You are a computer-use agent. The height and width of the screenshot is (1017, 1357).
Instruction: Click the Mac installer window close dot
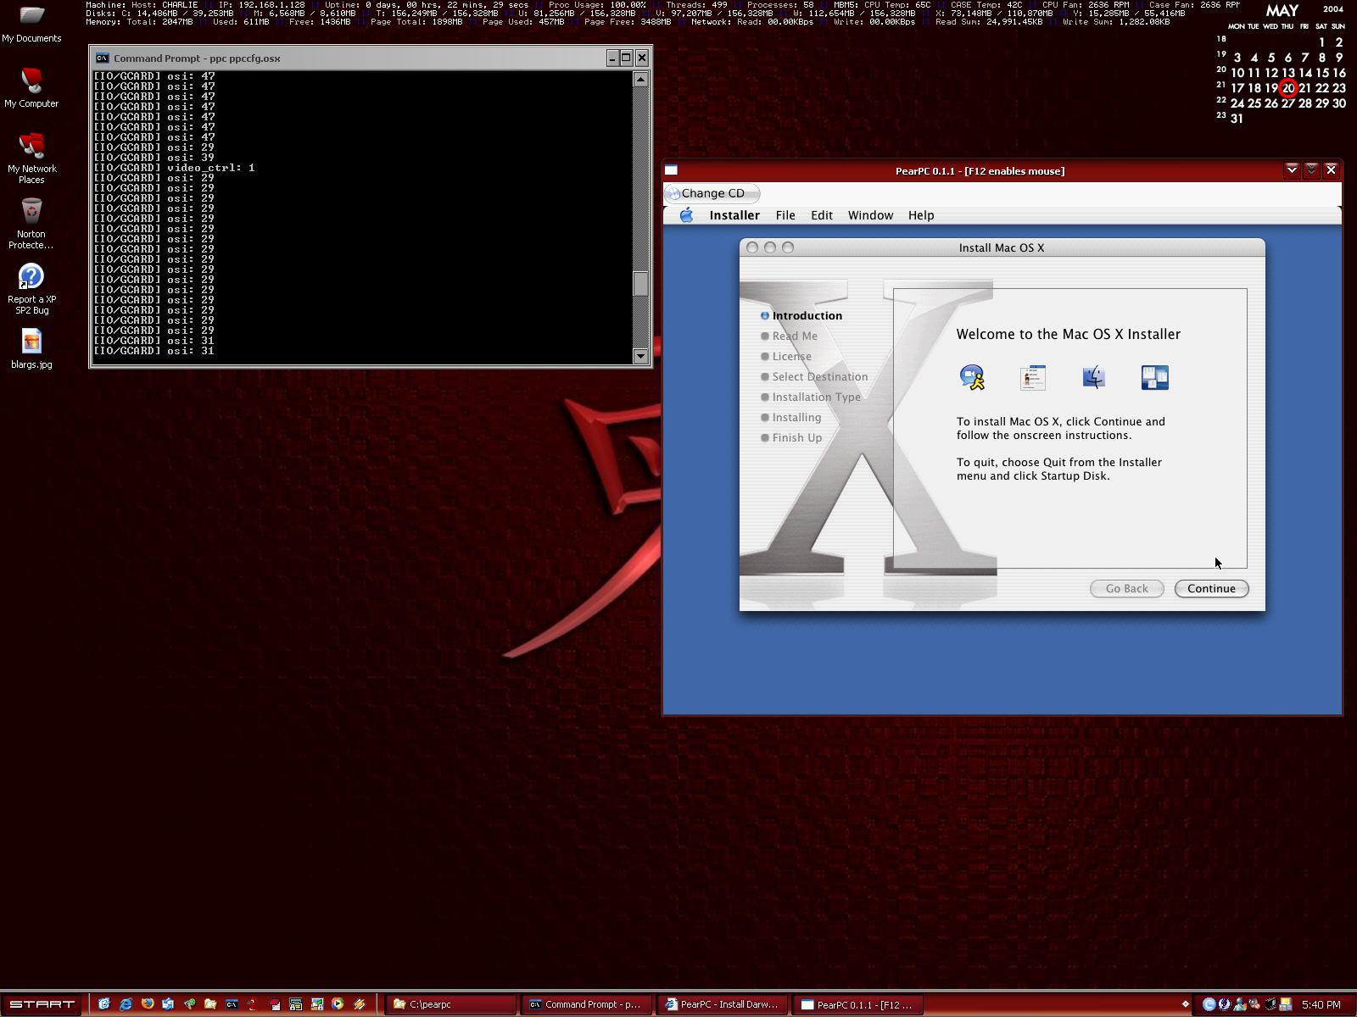(x=752, y=247)
